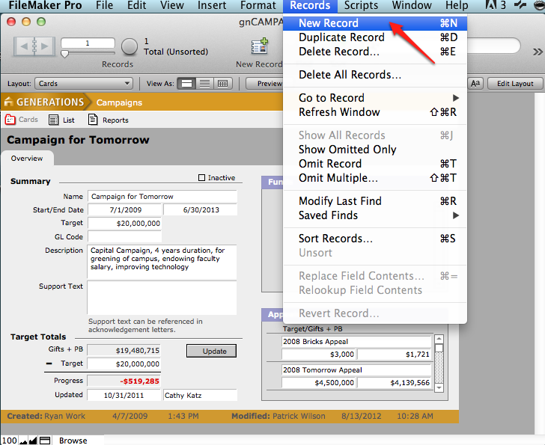Select View As Table toggle

pos(222,84)
